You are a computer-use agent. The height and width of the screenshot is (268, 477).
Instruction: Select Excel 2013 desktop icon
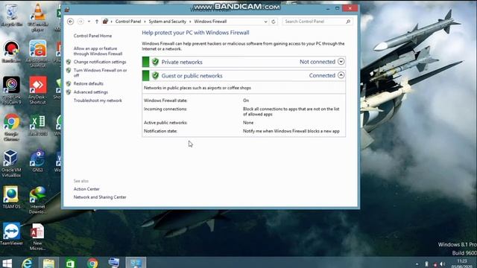coord(38,125)
